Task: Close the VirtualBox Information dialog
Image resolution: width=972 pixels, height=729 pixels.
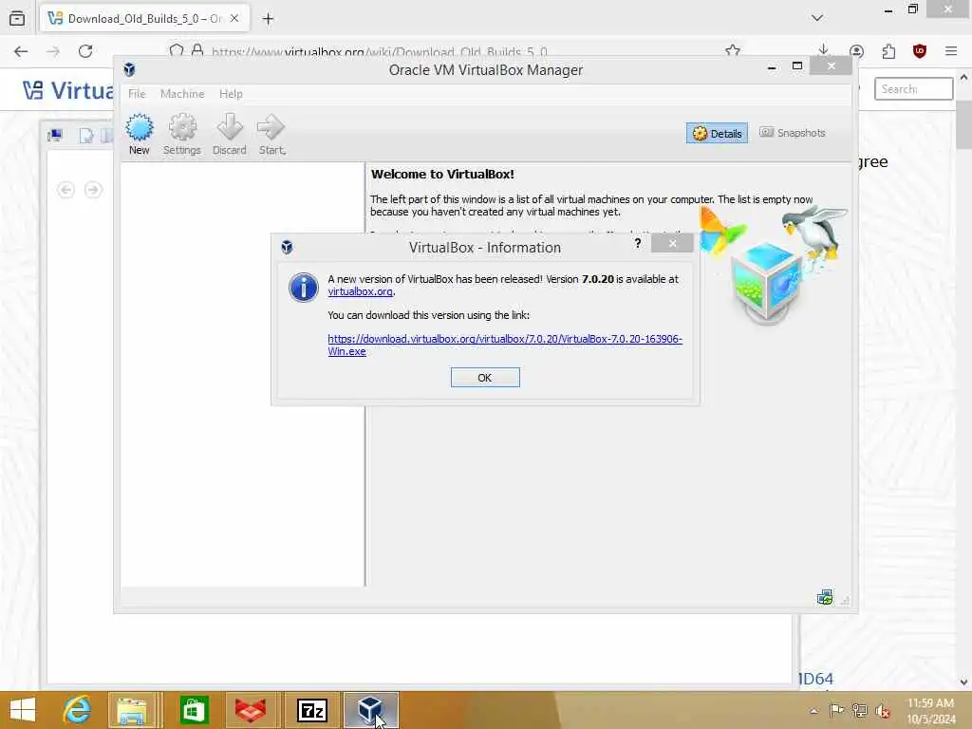Action: click(x=673, y=244)
